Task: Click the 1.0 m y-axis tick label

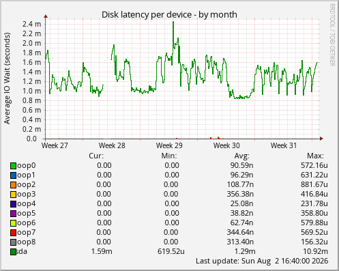Action: (31, 91)
